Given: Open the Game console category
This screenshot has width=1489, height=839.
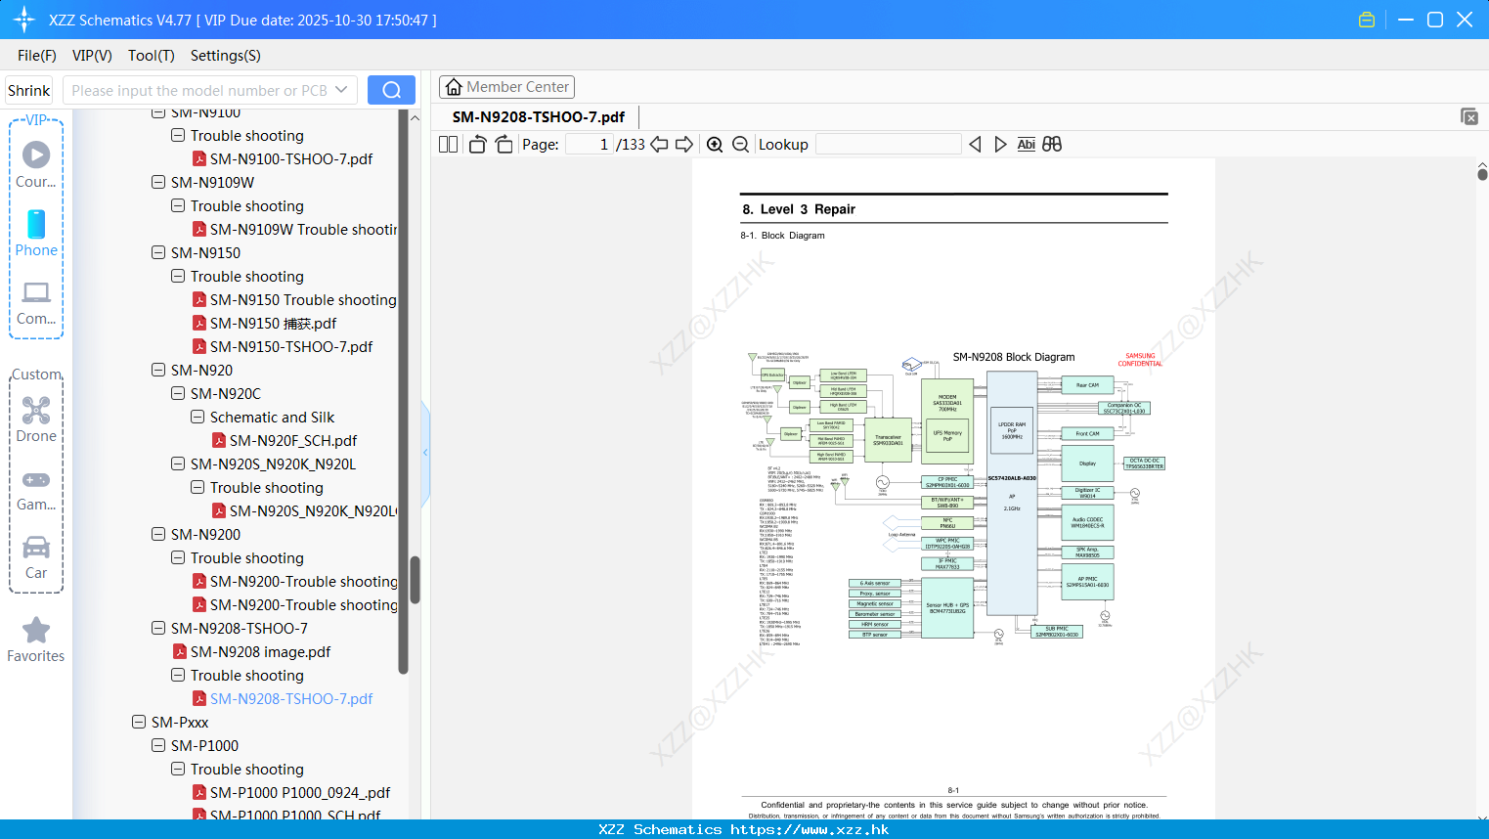Looking at the screenshot, I should click(36, 479).
